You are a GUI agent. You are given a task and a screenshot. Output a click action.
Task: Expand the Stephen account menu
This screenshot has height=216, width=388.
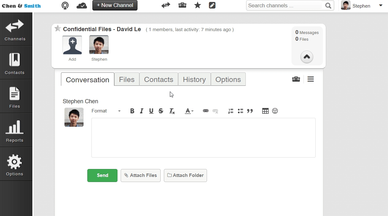[x=380, y=5]
